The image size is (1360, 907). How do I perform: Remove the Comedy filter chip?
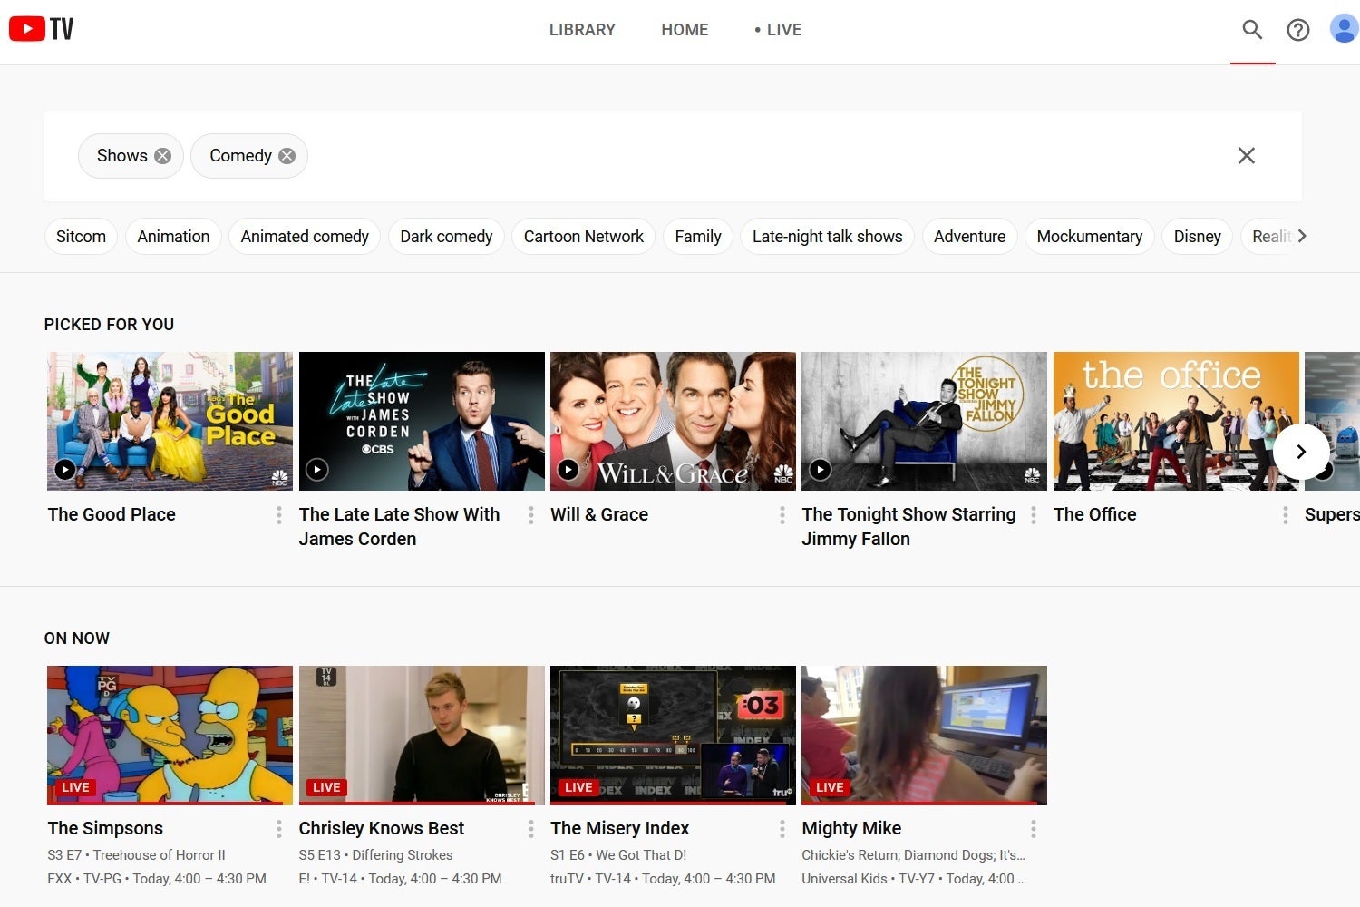pos(287,156)
